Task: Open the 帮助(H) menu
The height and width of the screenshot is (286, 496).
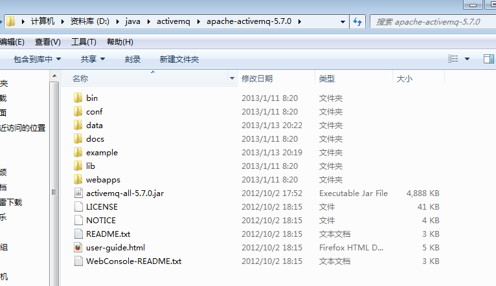Action: (120, 42)
